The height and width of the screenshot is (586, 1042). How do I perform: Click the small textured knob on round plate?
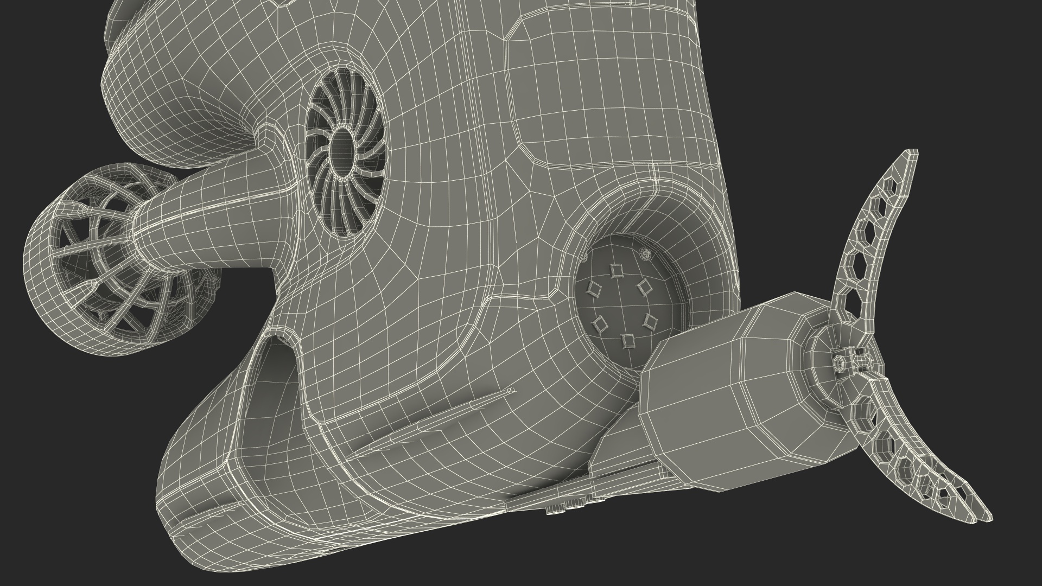645,253
